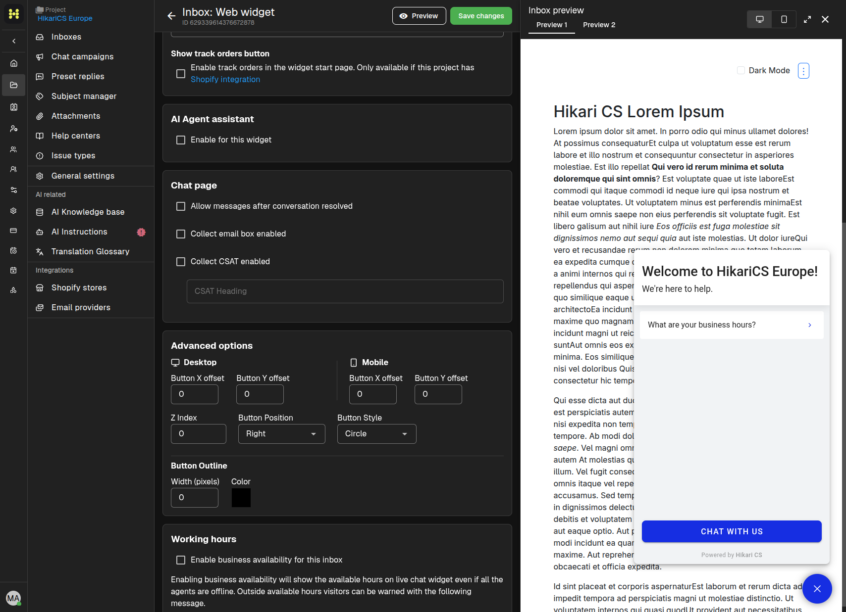Collapse the sidebar with the left chevron
This screenshot has width=846, height=612.
point(14,41)
